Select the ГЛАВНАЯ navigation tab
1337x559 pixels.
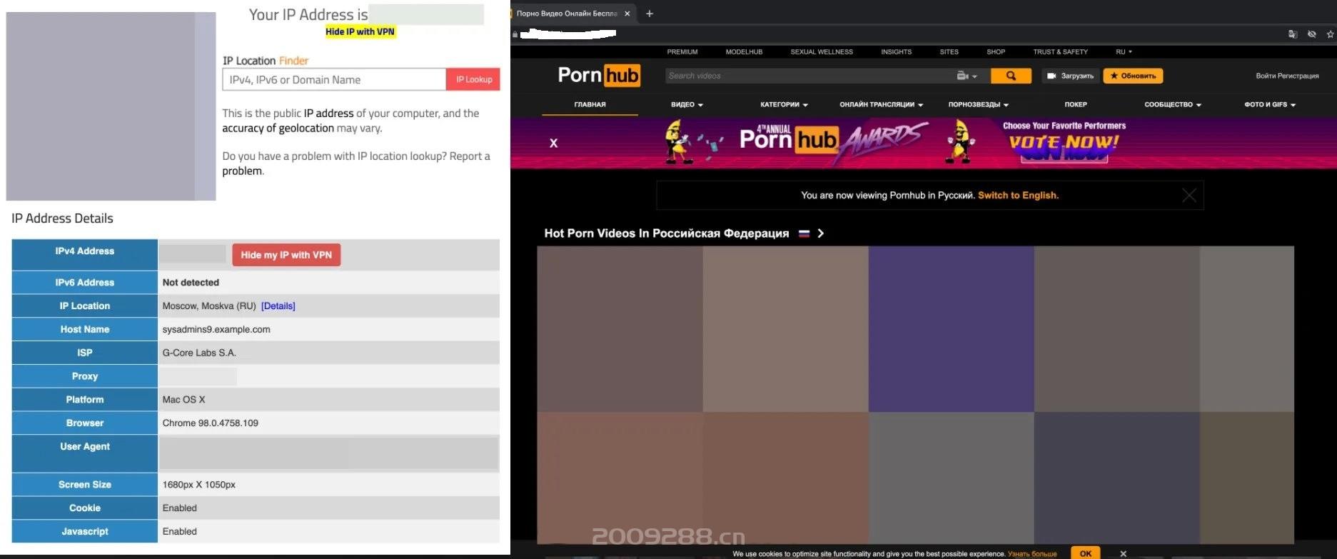coord(590,105)
